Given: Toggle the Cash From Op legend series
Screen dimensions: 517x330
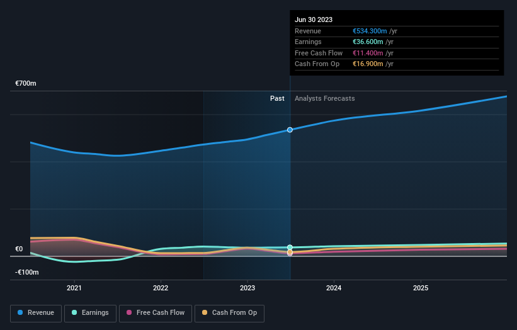Looking at the screenshot, I should pyautogui.click(x=229, y=313).
